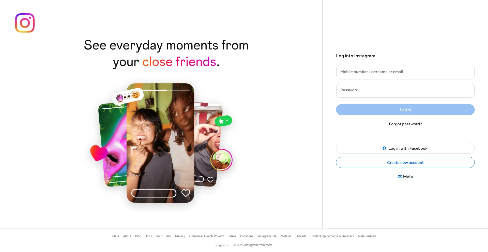Select Create new account

405,162
